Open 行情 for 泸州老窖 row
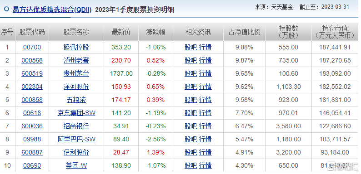This screenshot has width=361, height=174. tap(206, 60)
